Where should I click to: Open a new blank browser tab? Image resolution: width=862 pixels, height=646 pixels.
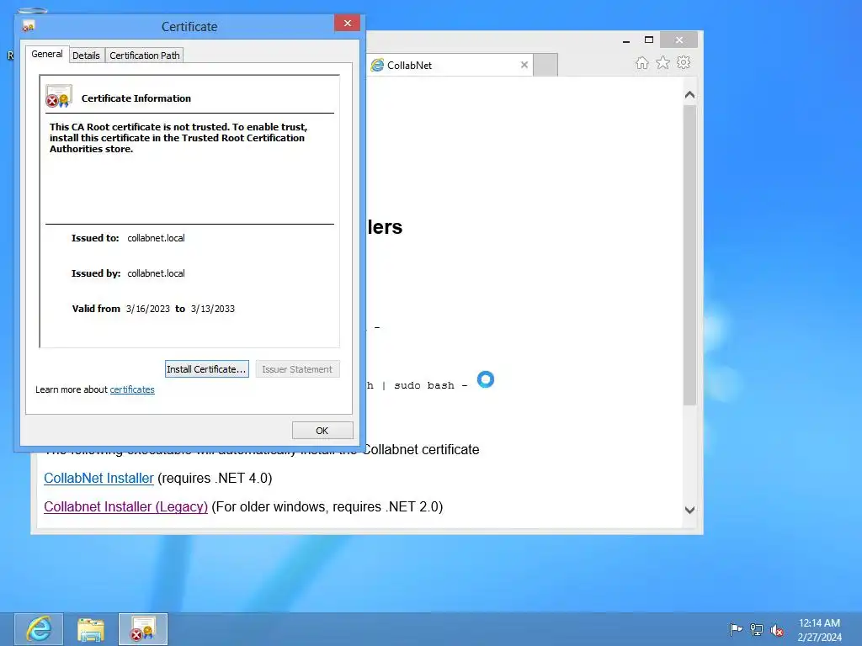(x=545, y=66)
